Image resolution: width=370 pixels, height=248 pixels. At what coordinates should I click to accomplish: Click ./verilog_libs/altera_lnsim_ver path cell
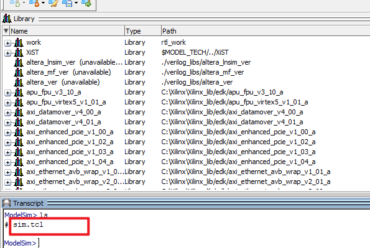click(x=206, y=62)
